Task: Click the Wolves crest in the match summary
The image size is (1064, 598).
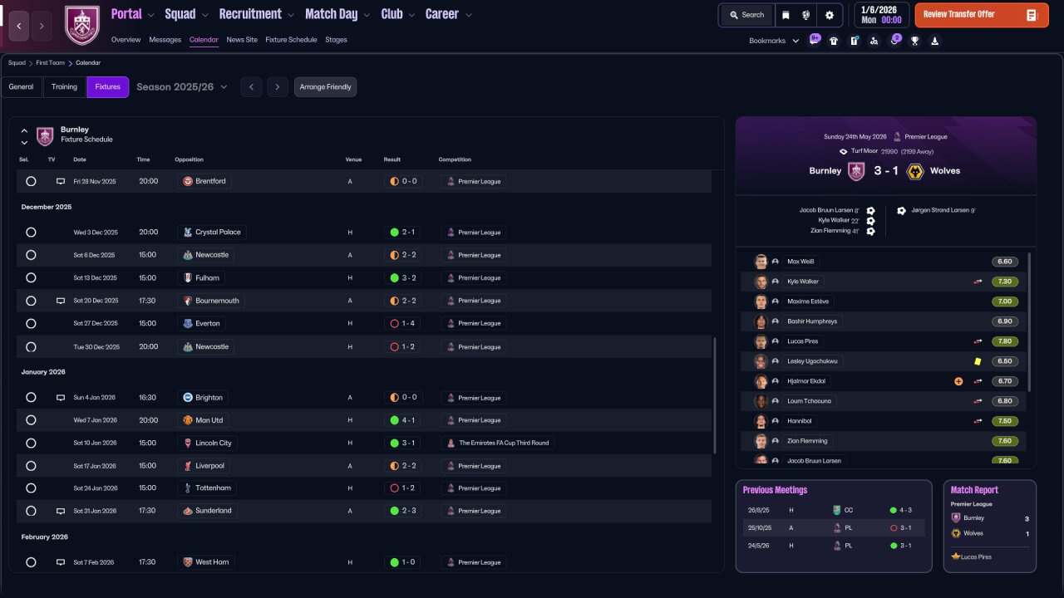Action: pyautogui.click(x=915, y=171)
